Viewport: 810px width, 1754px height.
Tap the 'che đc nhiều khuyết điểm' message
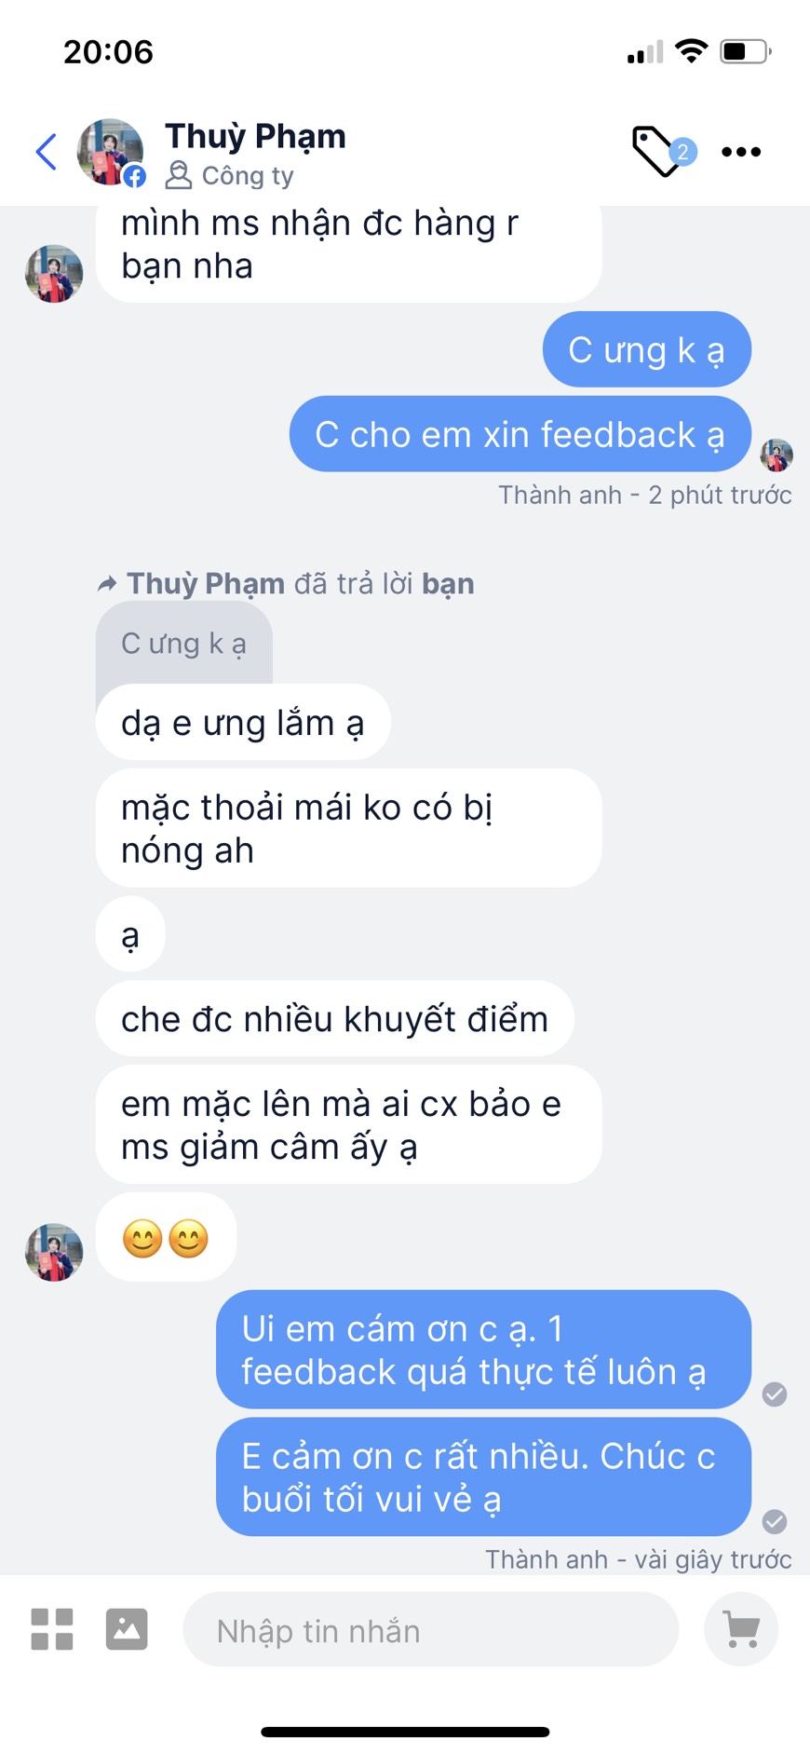334,1019
